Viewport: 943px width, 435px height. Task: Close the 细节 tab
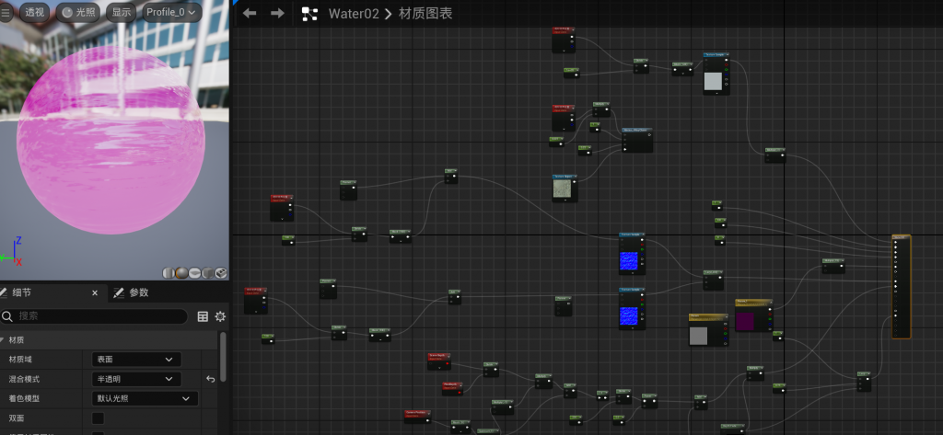tap(94, 292)
